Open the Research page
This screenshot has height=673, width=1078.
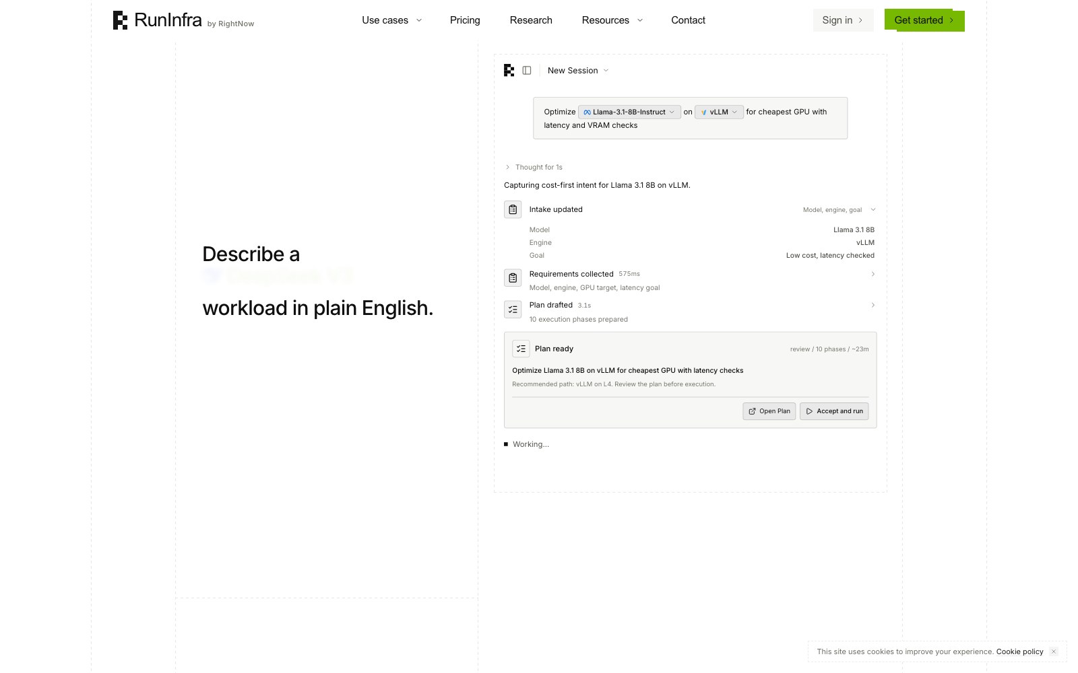coord(531,20)
